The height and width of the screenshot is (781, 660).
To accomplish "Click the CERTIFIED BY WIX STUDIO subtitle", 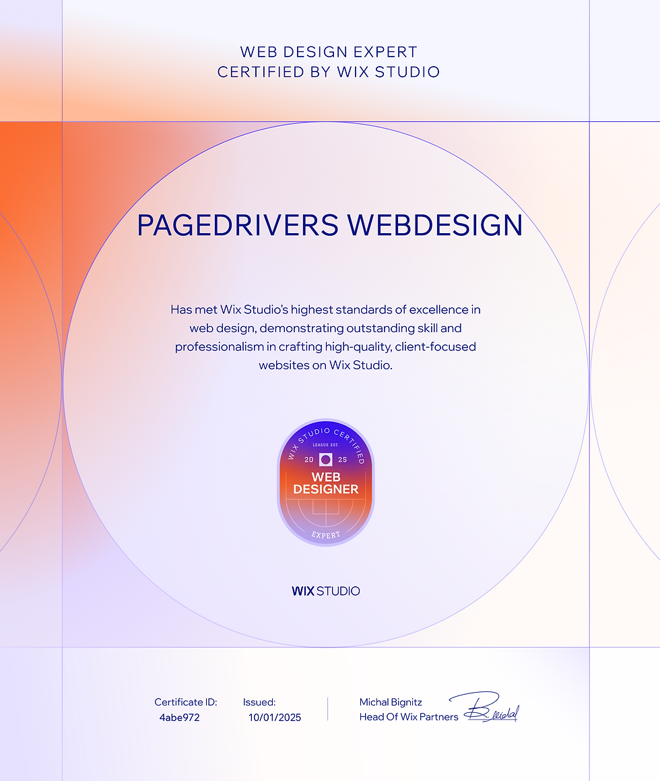I will [x=328, y=71].
